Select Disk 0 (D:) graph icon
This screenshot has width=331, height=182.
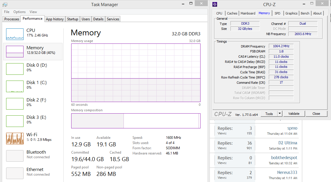[15, 69]
